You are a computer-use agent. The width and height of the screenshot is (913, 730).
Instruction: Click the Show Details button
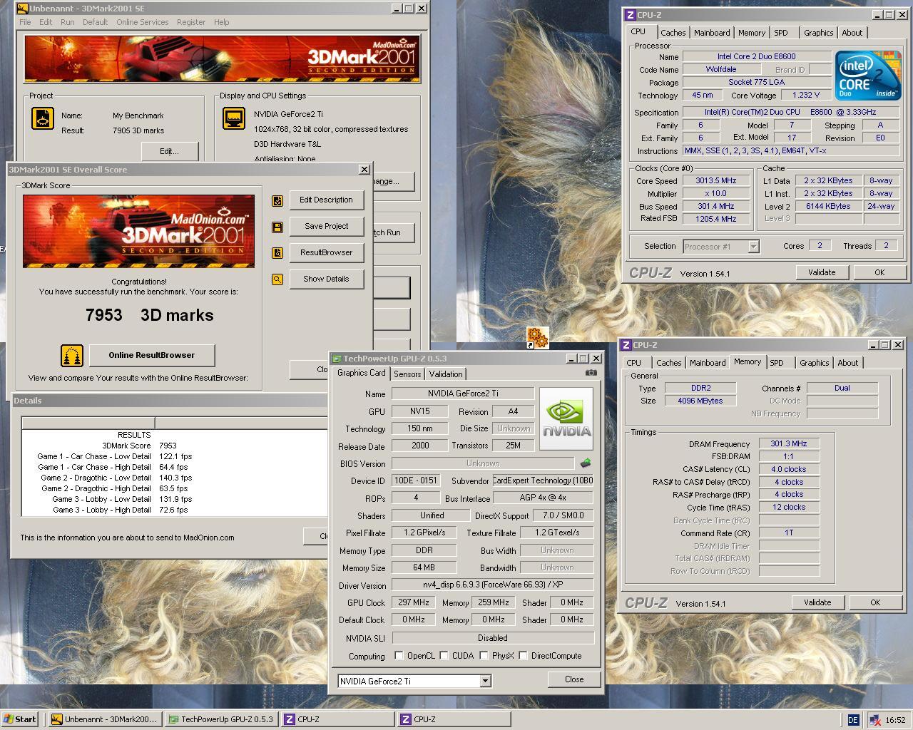tap(326, 279)
